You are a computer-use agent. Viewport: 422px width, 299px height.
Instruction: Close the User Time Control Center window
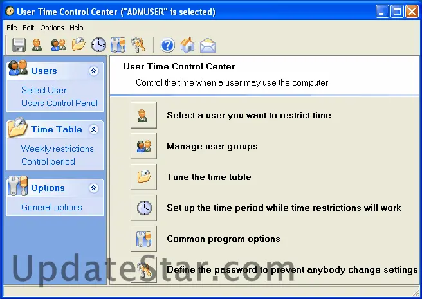(x=412, y=12)
